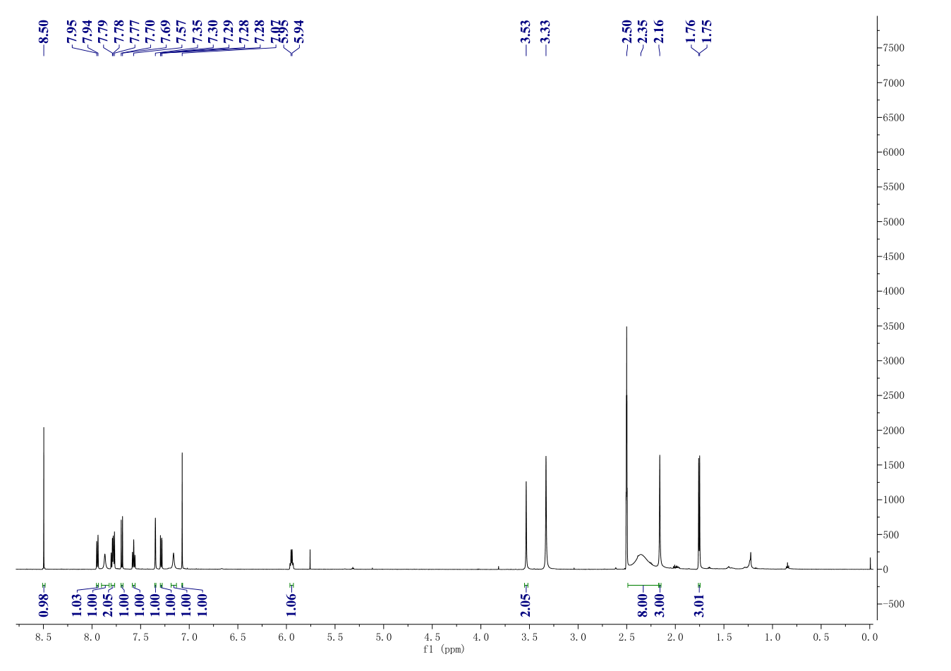951x671 pixels.
Task: Click the 3.33 peak label
Action: click(x=545, y=32)
